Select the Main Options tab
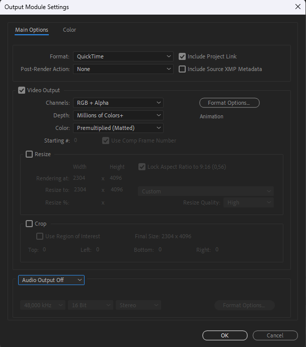306x347 pixels. point(32,30)
